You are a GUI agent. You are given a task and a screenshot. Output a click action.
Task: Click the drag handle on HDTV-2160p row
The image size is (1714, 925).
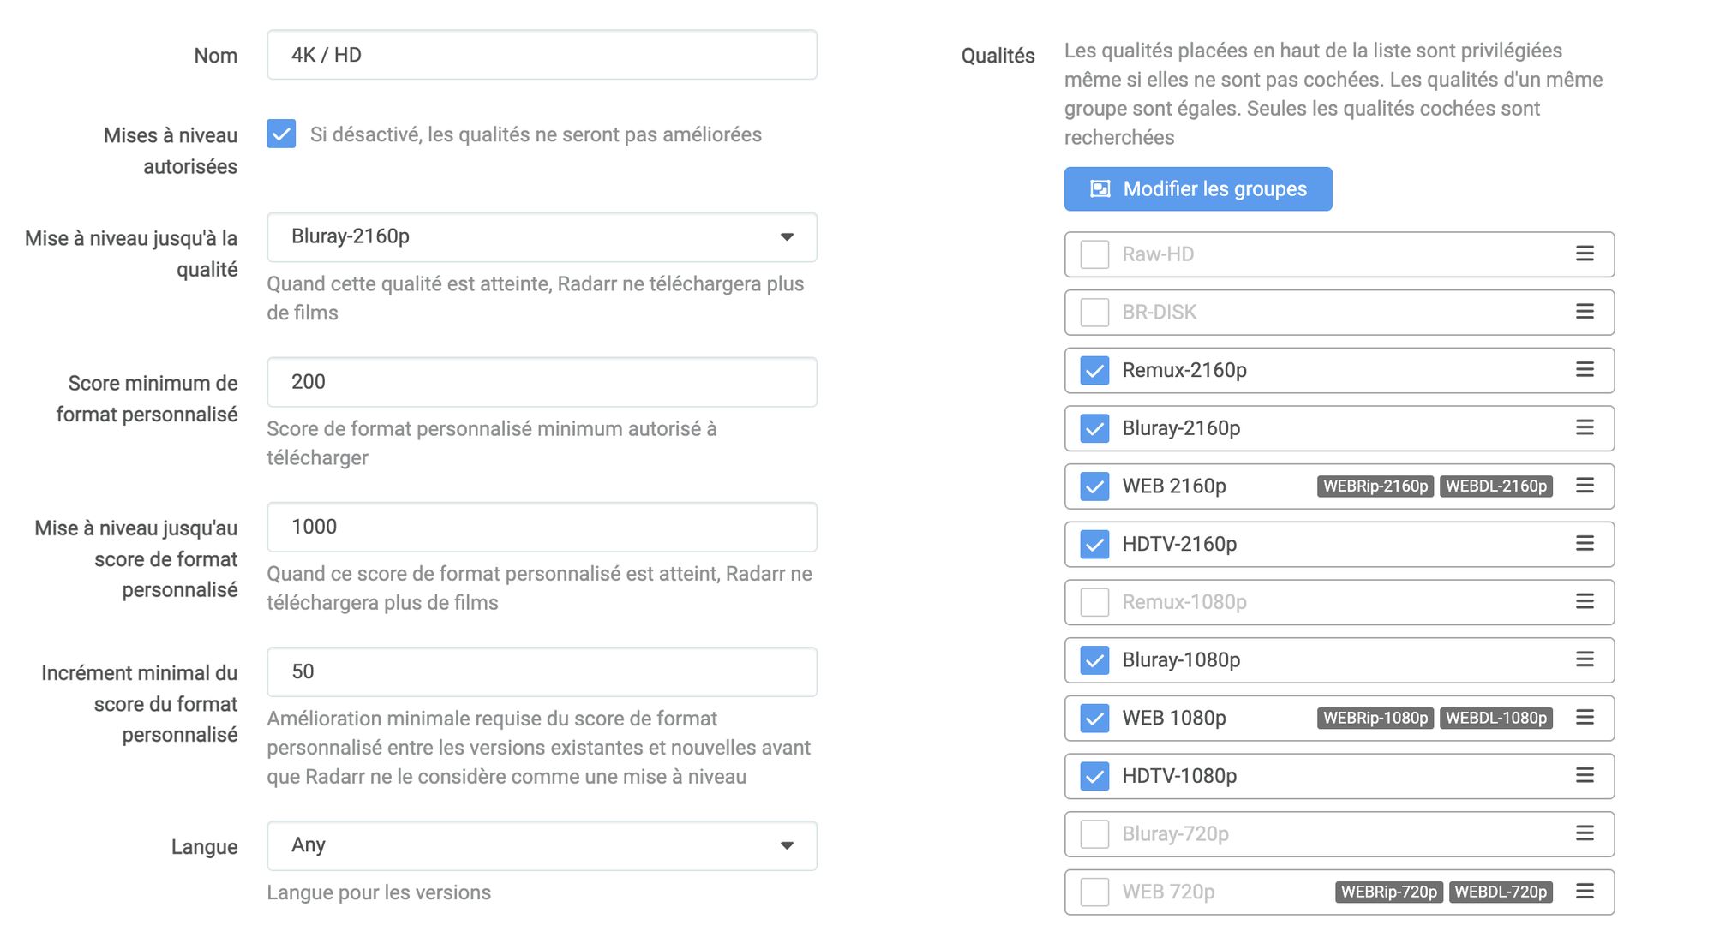coord(1585,544)
